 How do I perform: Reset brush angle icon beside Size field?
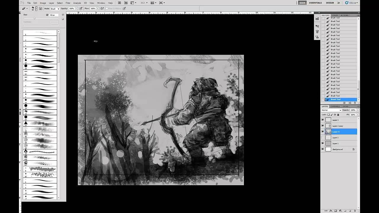[47, 15]
